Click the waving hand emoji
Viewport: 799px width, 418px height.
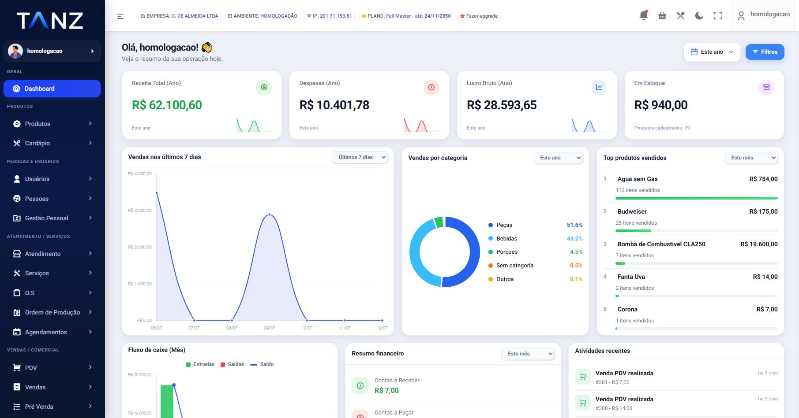[x=206, y=47]
